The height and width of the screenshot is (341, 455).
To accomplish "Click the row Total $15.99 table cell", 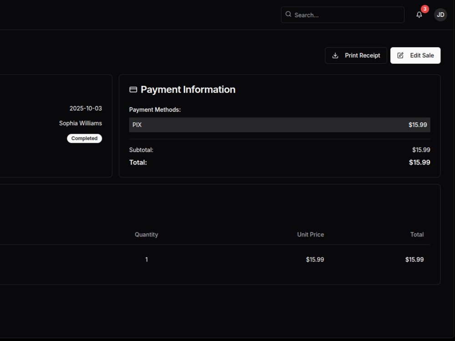I will point(415,260).
